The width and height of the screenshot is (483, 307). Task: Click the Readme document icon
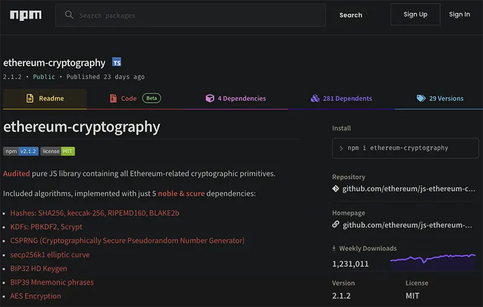(30, 99)
